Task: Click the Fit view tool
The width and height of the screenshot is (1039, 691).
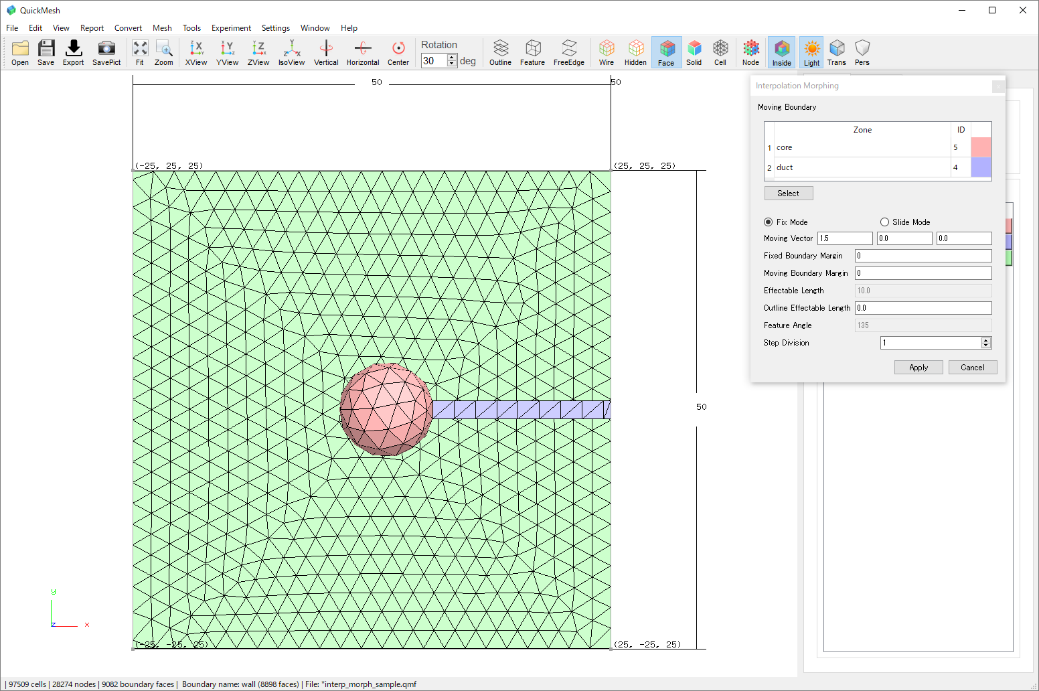Action: tap(140, 52)
